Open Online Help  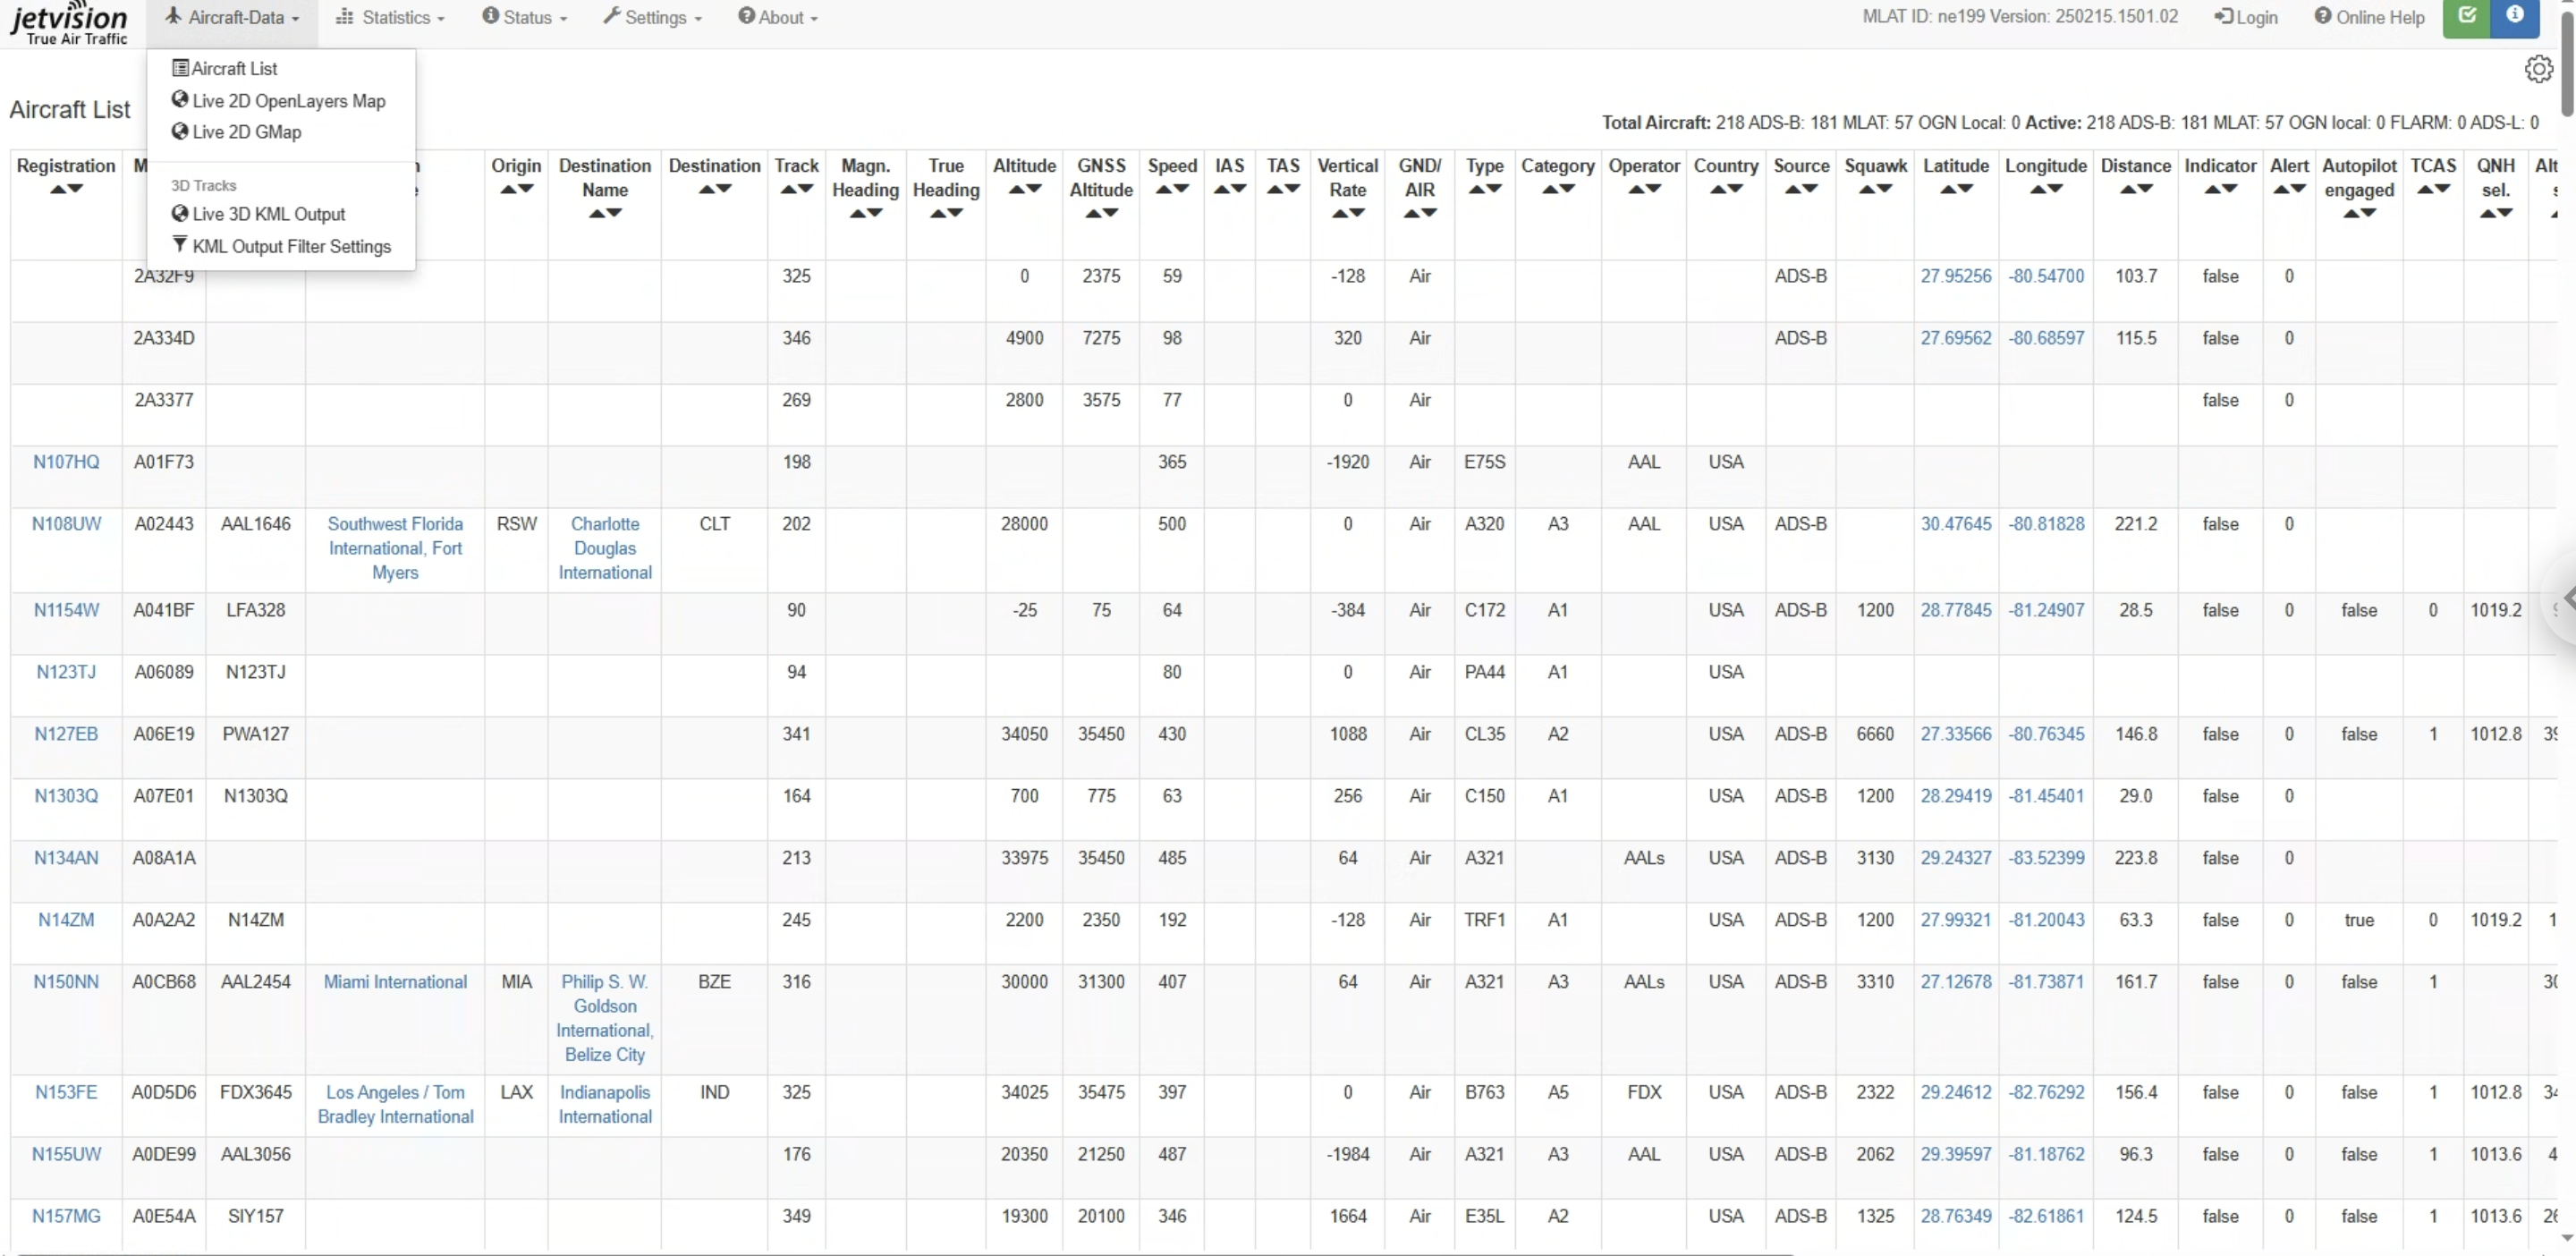2369,17
